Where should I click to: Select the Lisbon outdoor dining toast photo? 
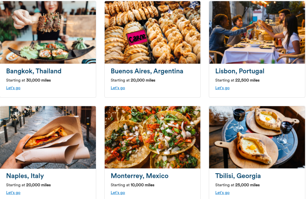click(x=257, y=32)
